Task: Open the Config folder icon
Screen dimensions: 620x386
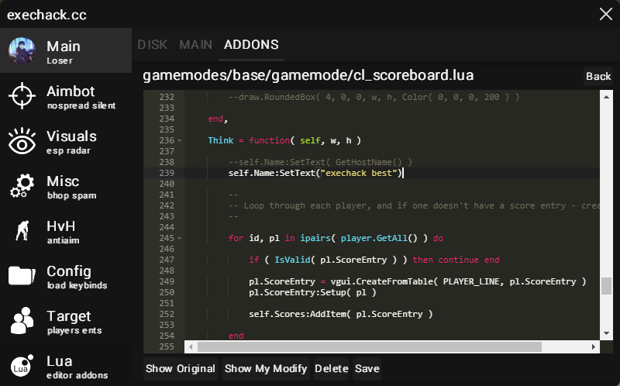Action: (22, 276)
